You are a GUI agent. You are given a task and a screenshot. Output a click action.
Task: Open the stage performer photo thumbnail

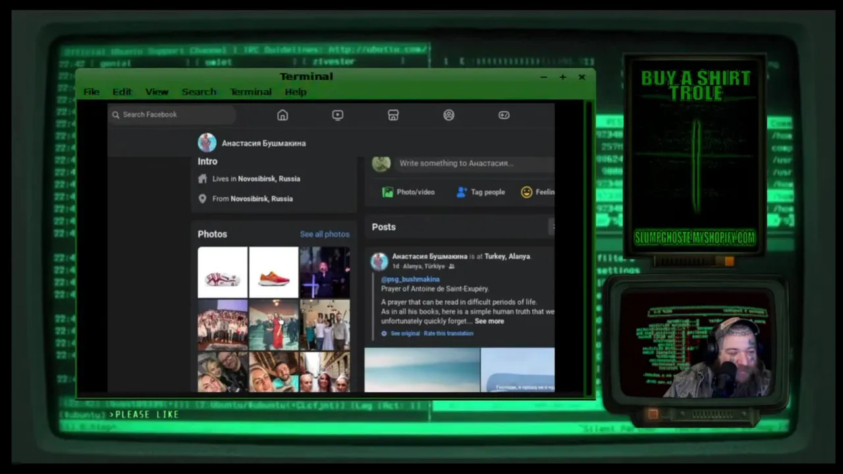coord(325,272)
